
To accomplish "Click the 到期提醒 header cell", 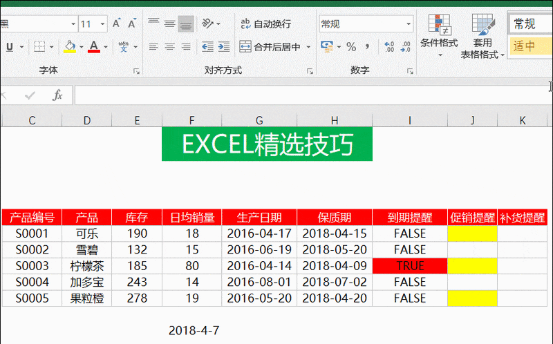I will [410, 218].
